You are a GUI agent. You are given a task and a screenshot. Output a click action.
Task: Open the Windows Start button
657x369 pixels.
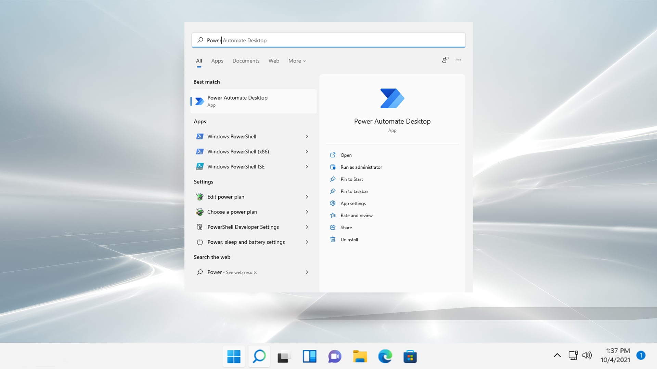(x=234, y=356)
